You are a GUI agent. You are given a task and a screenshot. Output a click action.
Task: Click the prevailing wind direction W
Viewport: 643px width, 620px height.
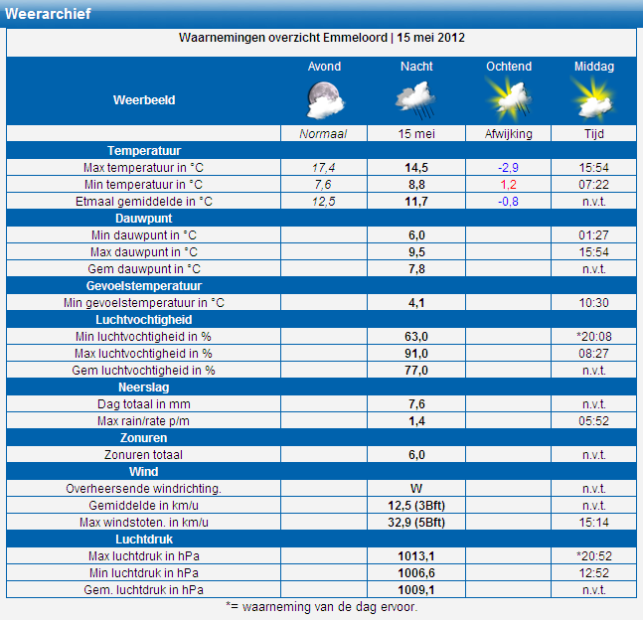coord(416,489)
